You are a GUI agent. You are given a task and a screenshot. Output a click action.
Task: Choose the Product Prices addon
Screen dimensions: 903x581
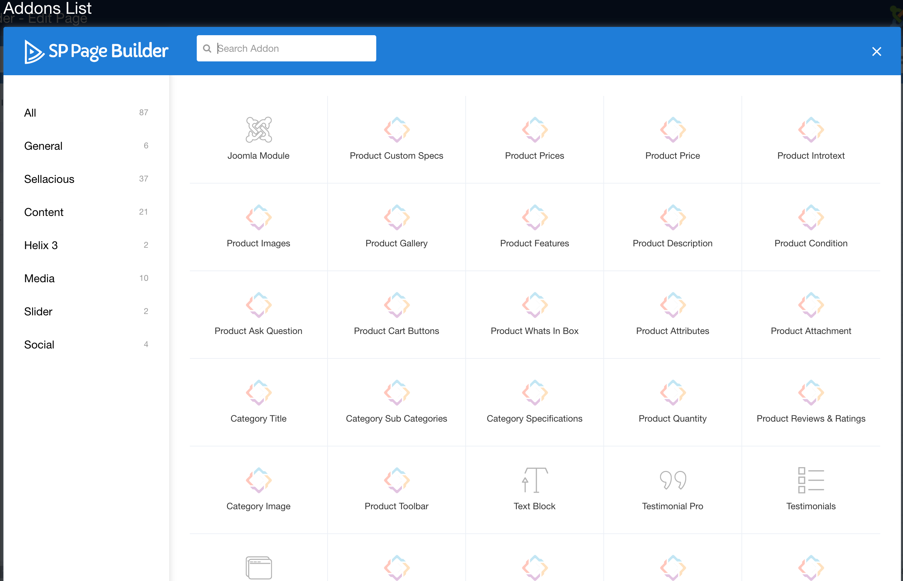534,139
